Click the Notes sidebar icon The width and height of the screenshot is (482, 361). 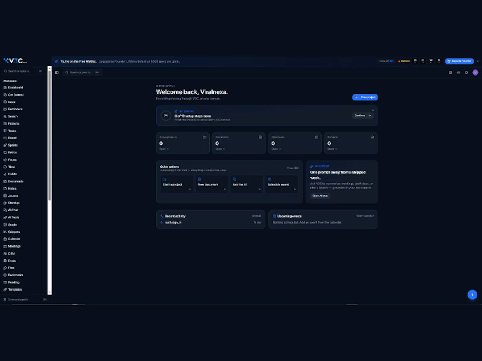coord(5,189)
